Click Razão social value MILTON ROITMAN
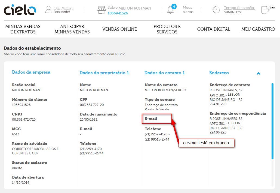 click(x=26, y=90)
